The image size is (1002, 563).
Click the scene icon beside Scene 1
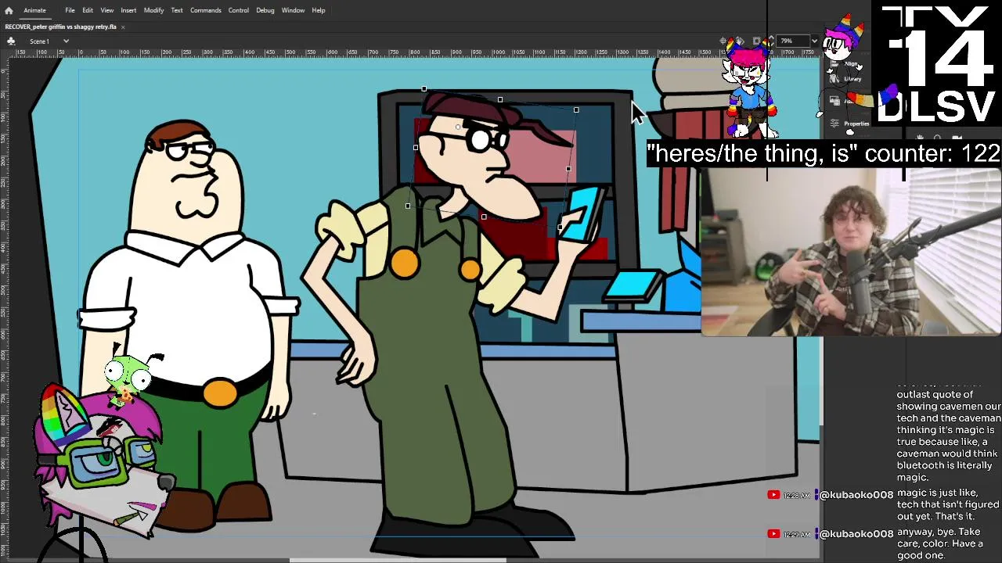[x=11, y=41]
